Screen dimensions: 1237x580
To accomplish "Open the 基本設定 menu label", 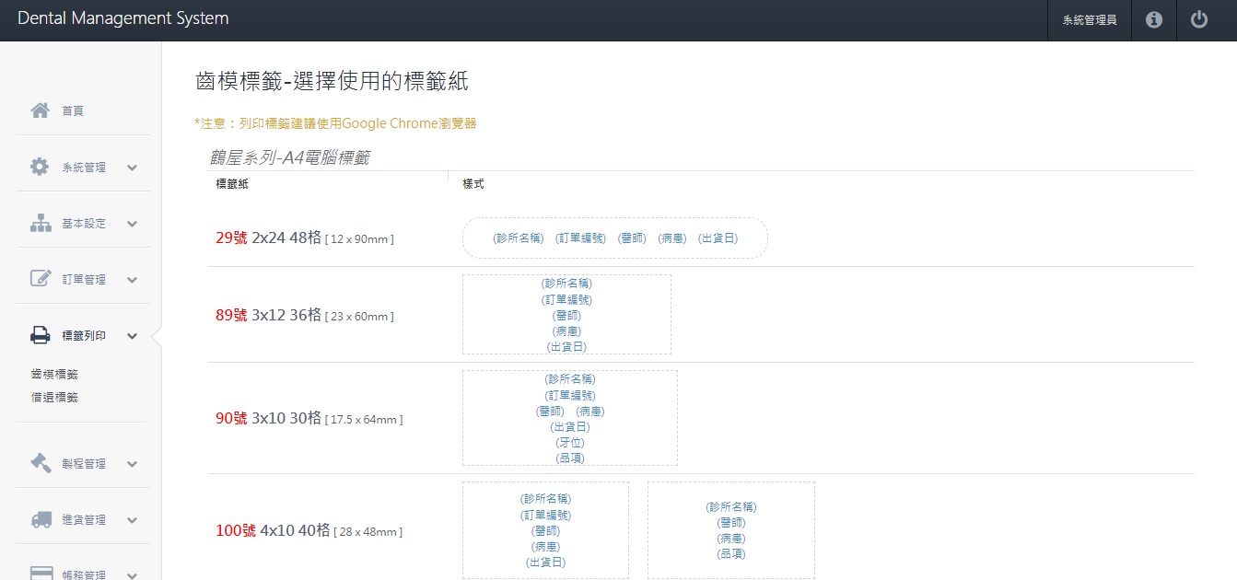I will [84, 224].
